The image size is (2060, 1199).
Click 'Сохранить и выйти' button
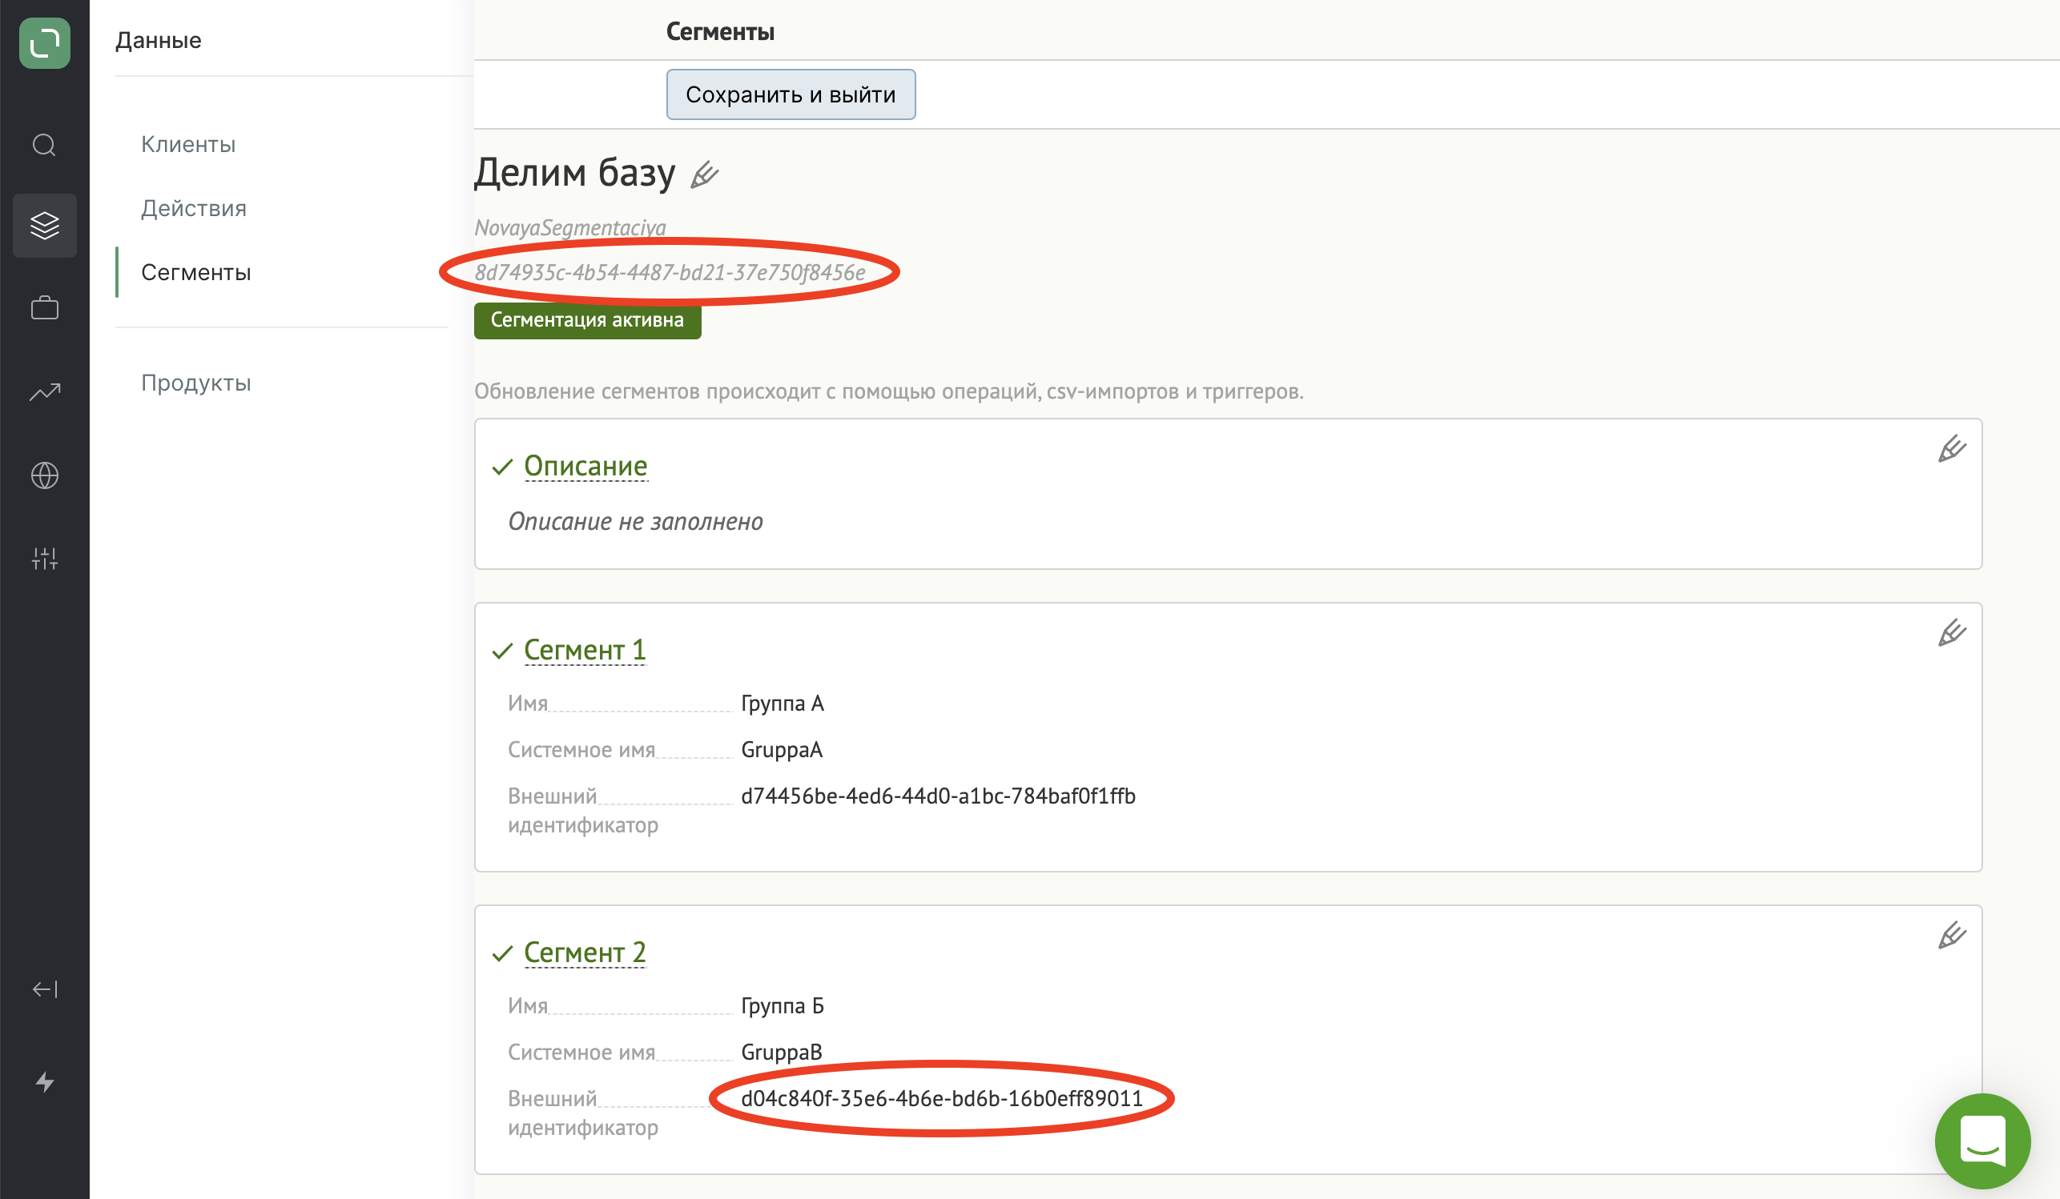(791, 94)
